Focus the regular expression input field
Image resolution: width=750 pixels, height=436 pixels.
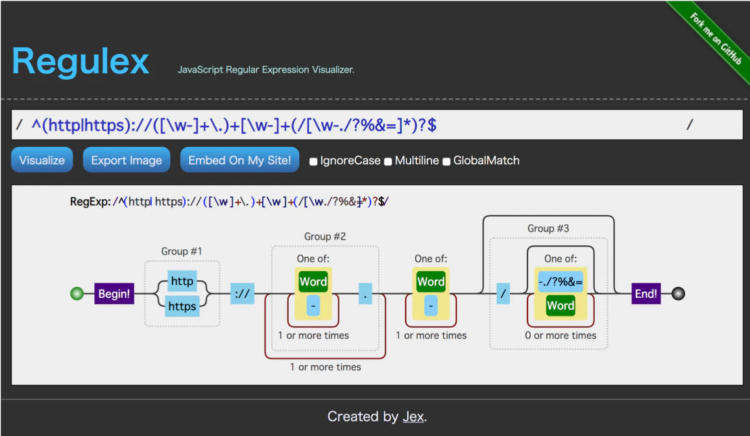(x=377, y=125)
